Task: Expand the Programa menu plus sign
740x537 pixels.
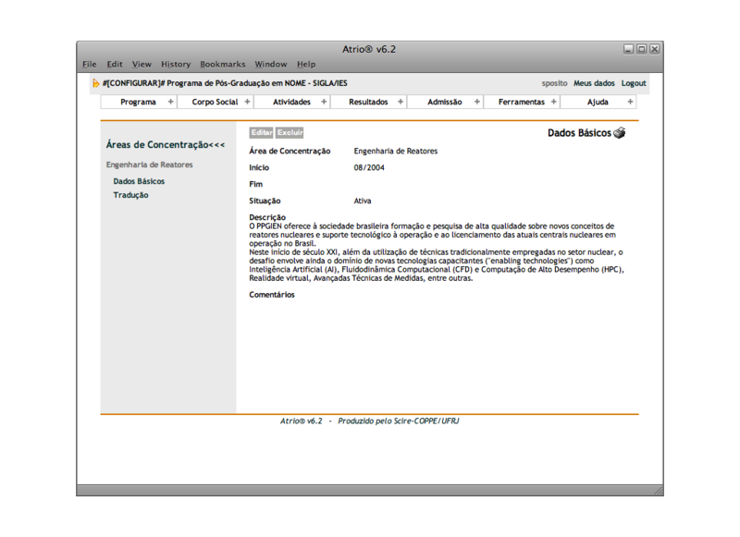Action: pos(171,102)
